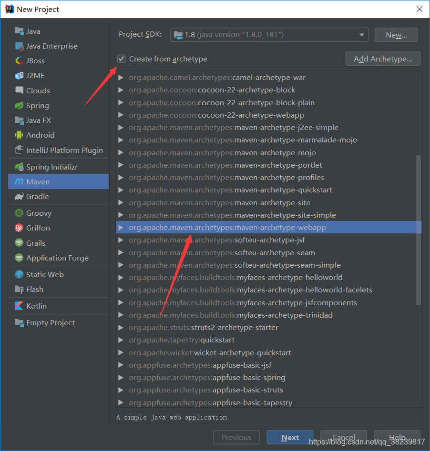Select Kotlin in the project type list
Image resolution: width=430 pixels, height=451 pixels.
point(59,306)
